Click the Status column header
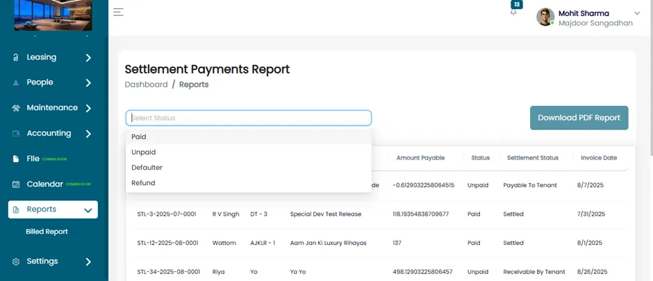 coord(480,158)
